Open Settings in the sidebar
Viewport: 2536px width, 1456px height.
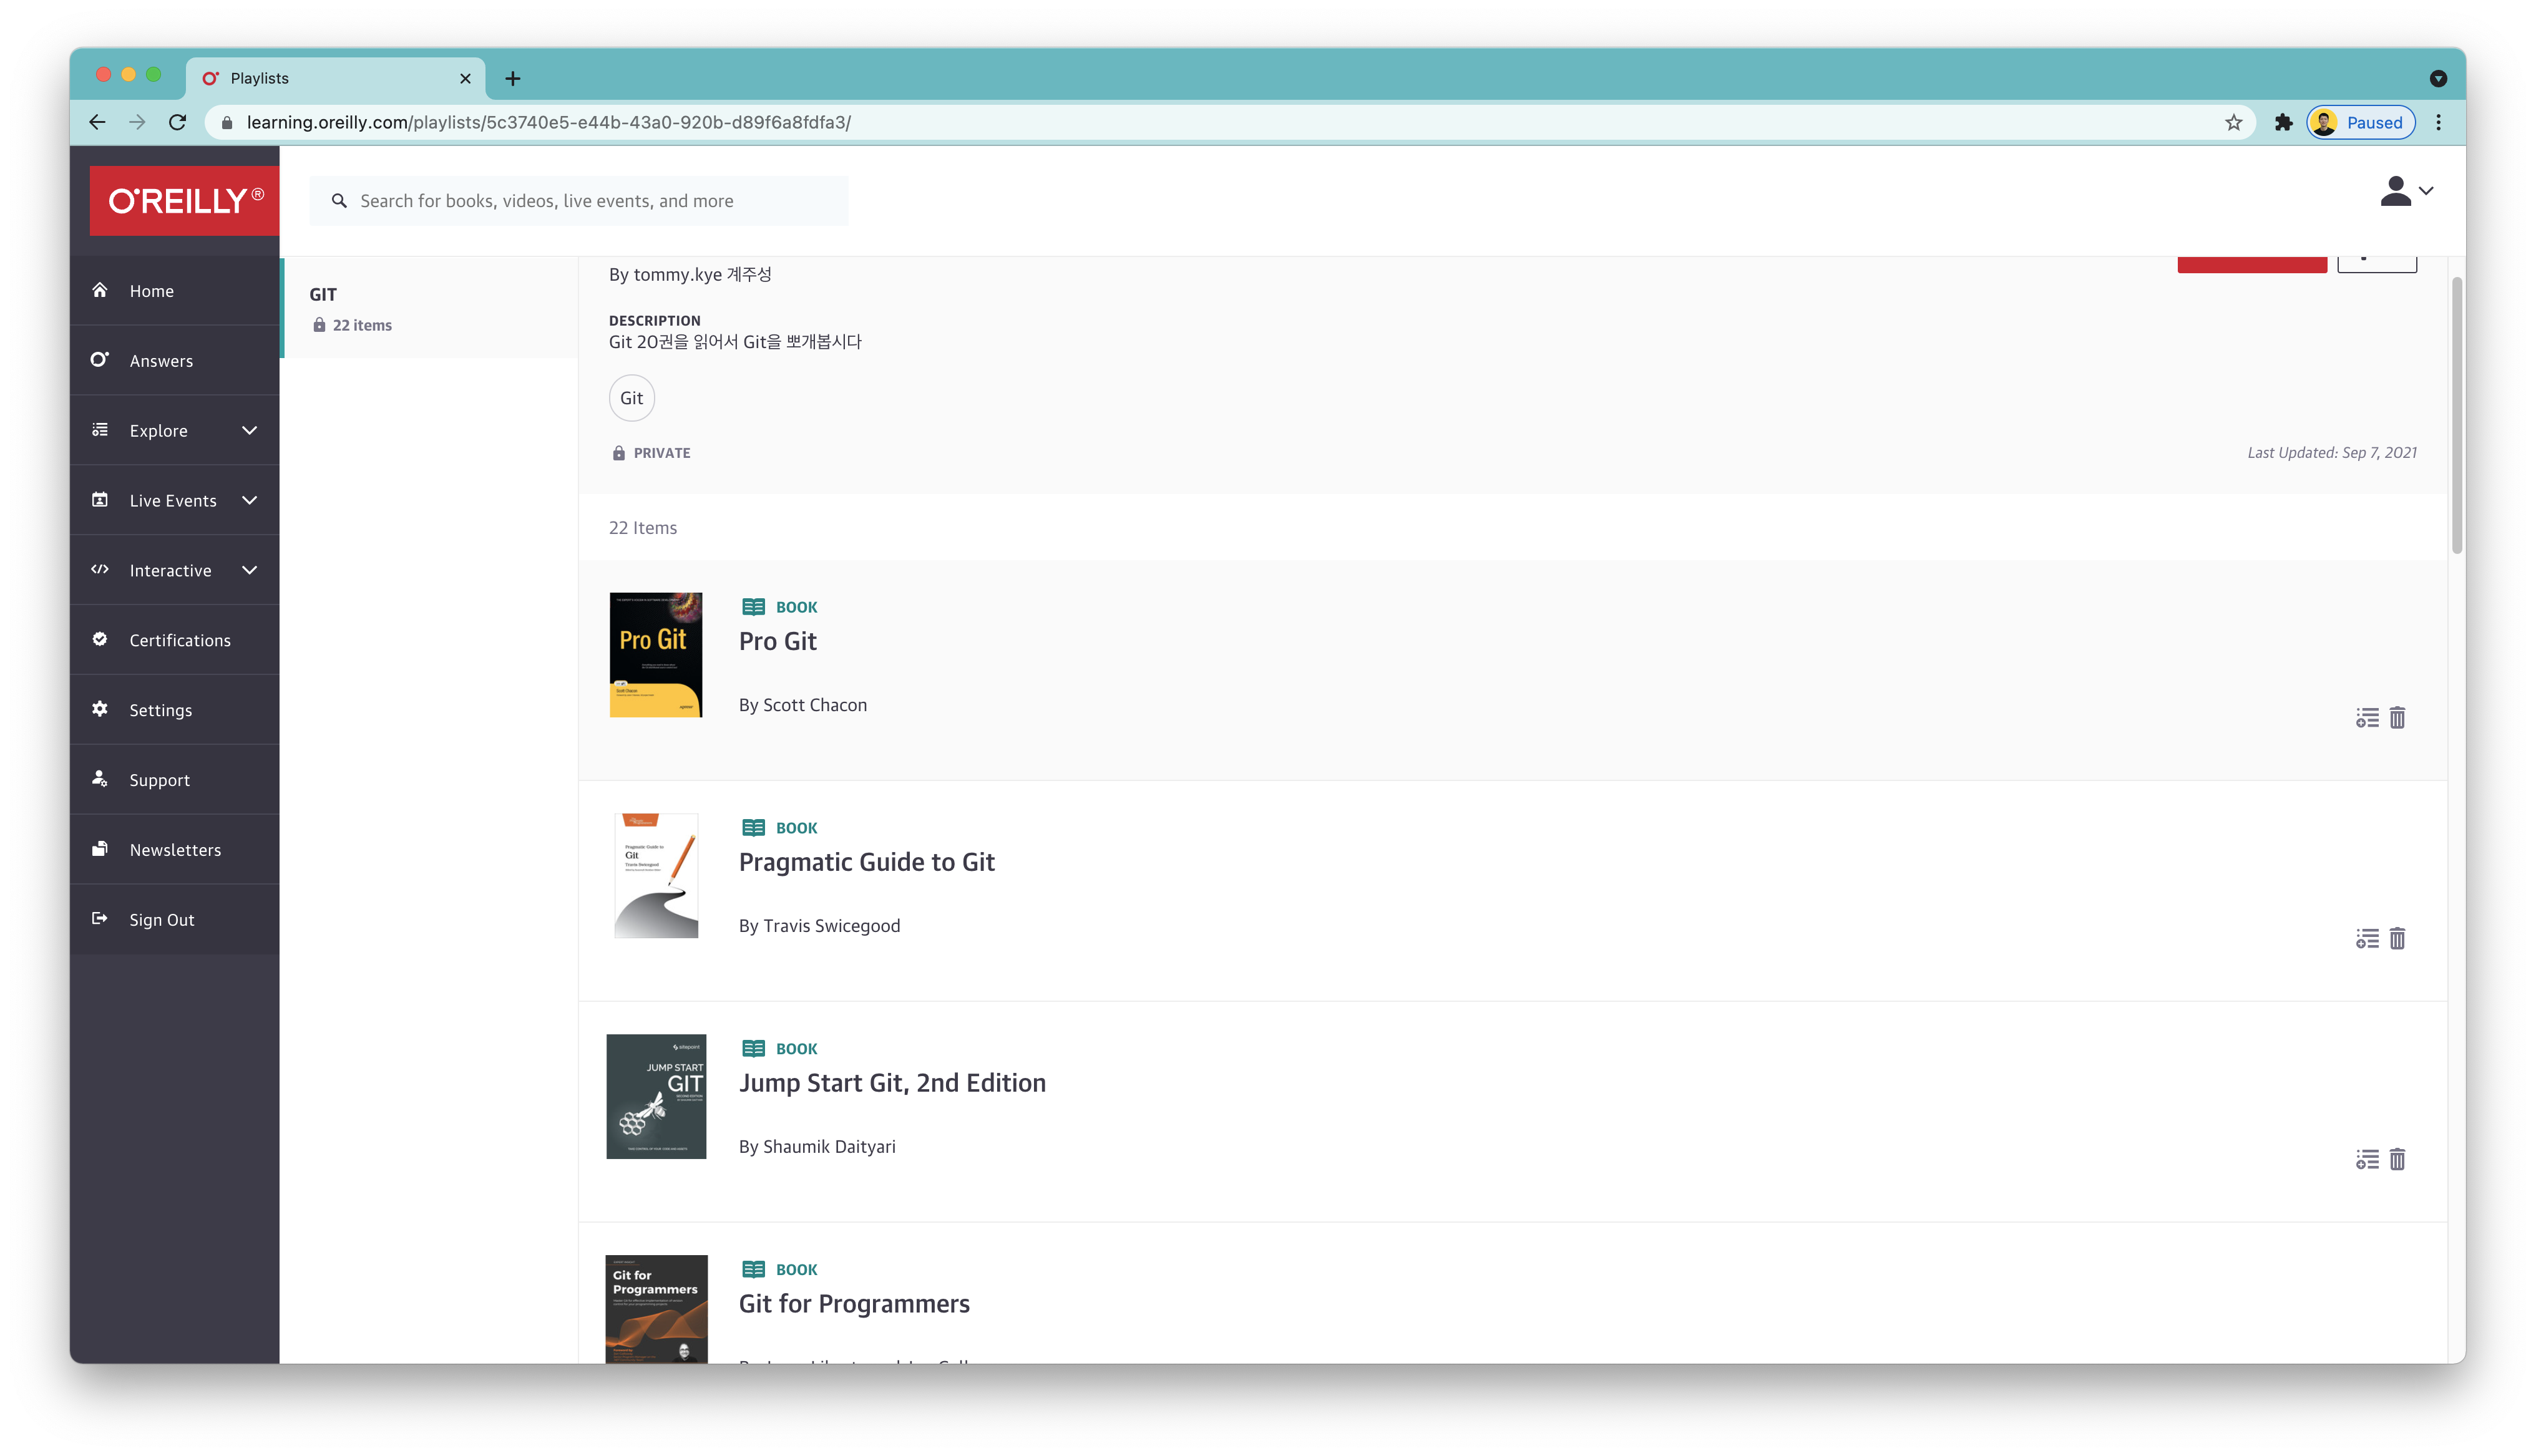click(x=175, y=710)
